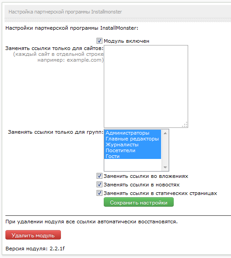Click the note about links restoring automatically
The width and height of the screenshot is (231, 258).
[92, 222]
